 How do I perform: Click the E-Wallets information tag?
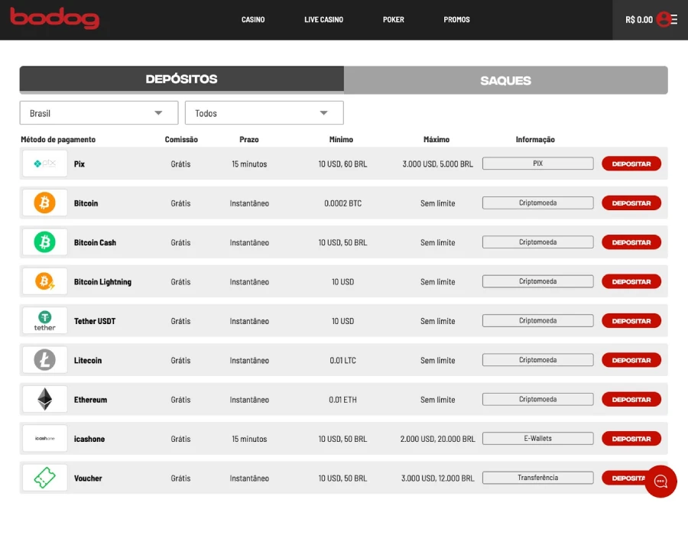(x=538, y=439)
